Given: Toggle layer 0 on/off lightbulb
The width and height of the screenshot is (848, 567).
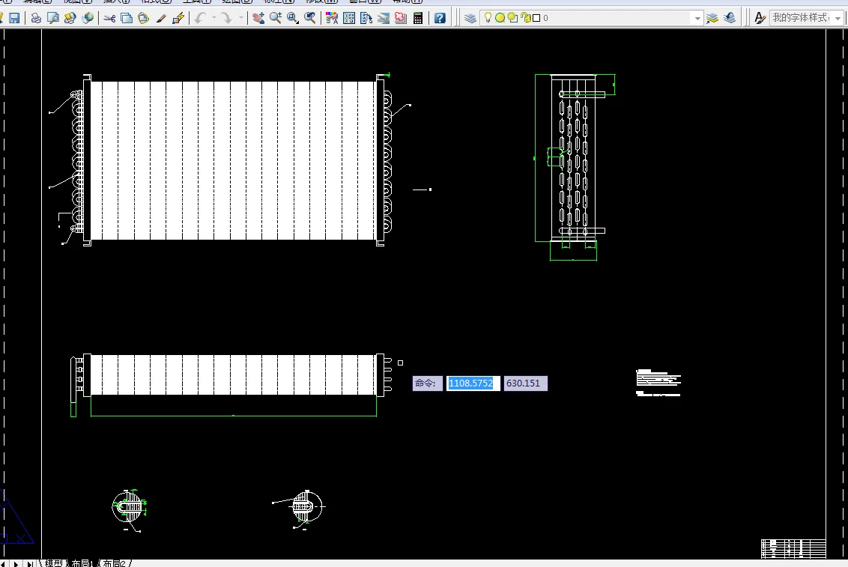Looking at the screenshot, I should [x=488, y=17].
